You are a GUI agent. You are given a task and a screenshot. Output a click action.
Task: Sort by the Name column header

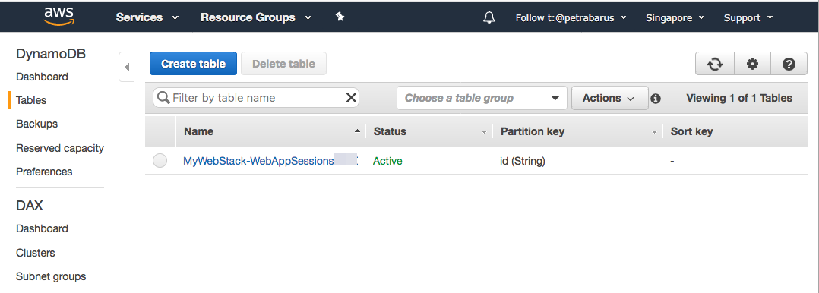(x=270, y=131)
